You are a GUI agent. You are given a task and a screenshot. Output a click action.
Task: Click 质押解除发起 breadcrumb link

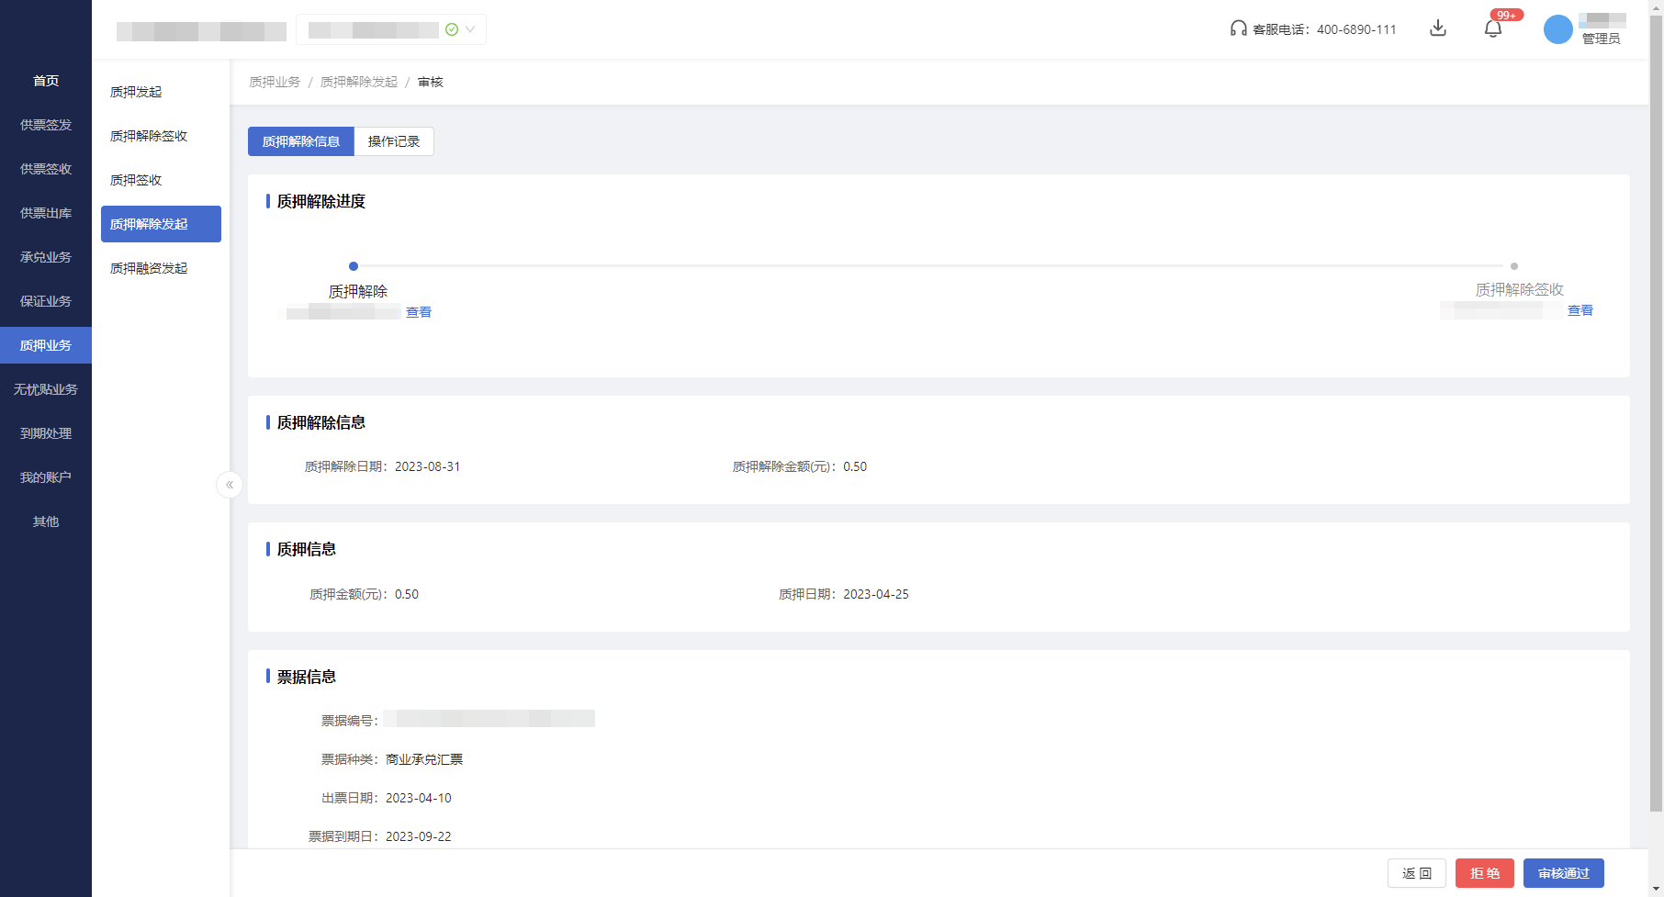pos(358,82)
